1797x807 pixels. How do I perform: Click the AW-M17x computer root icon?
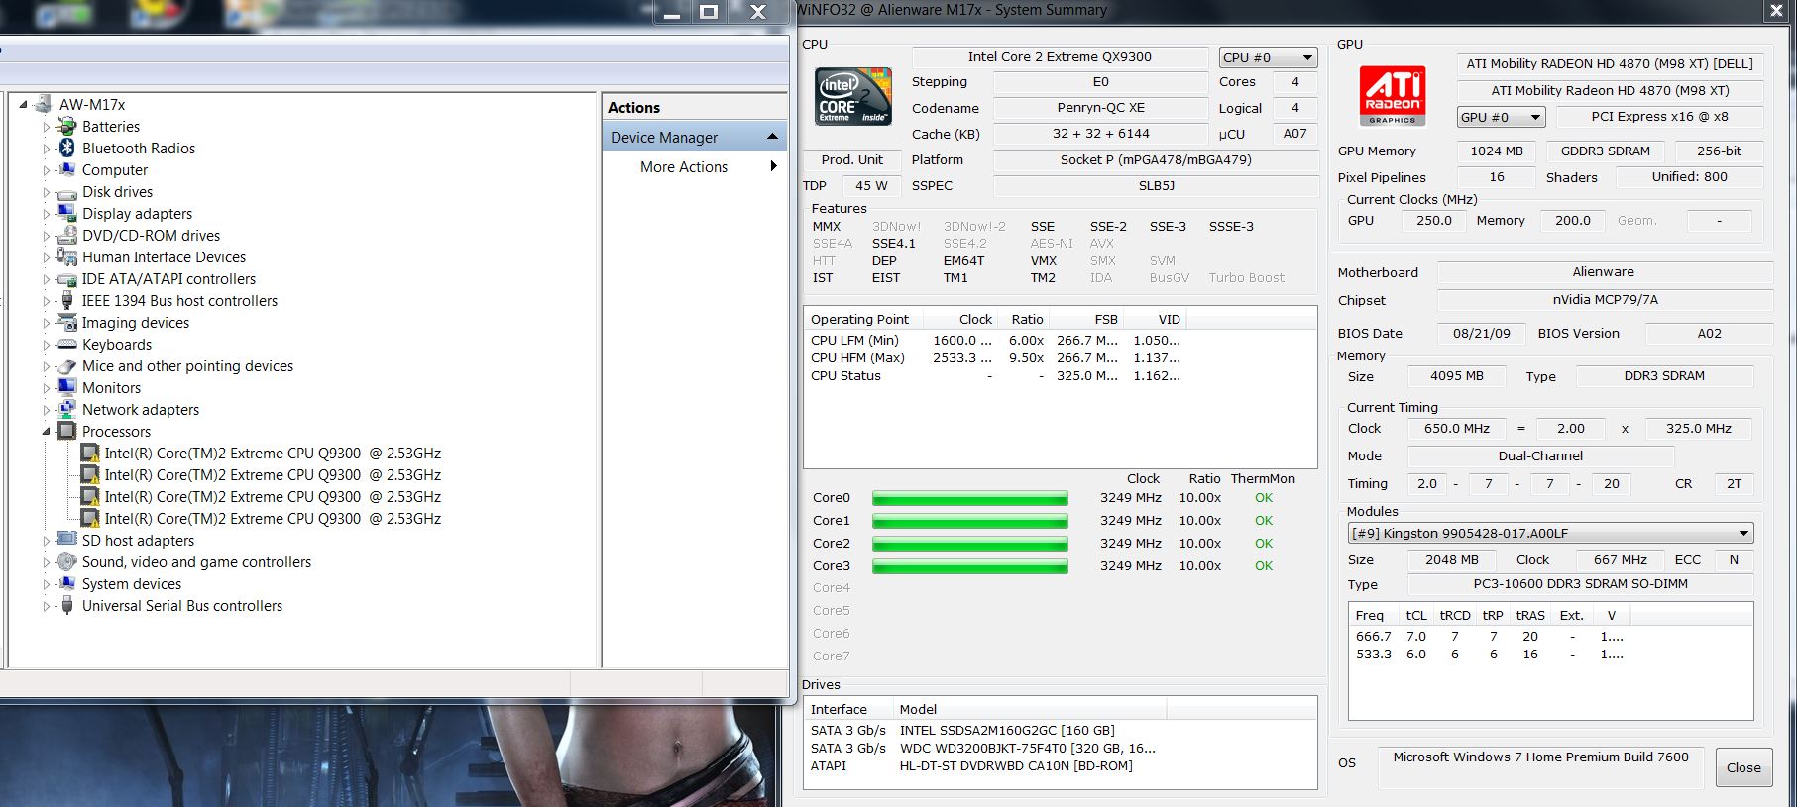pos(43,104)
